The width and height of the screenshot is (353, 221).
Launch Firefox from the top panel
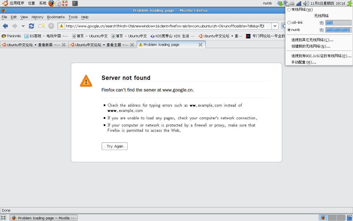click(x=51, y=3)
